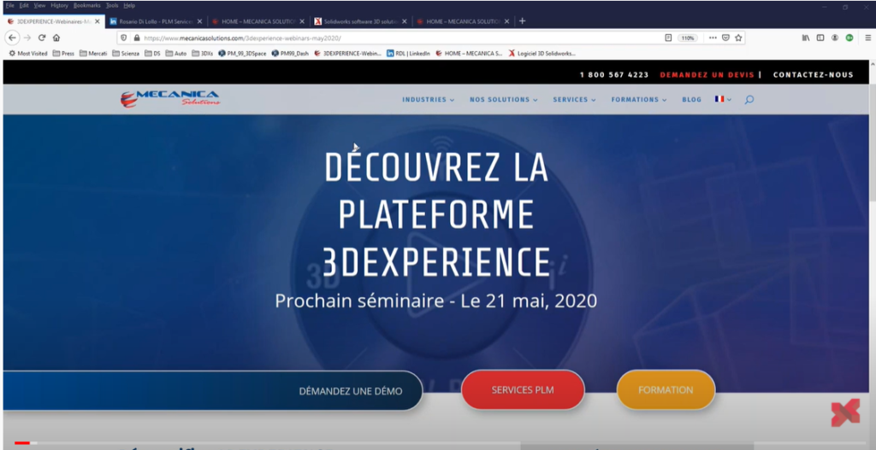Open the View menu
This screenshot has height=450, width=876.
point(39,5)
